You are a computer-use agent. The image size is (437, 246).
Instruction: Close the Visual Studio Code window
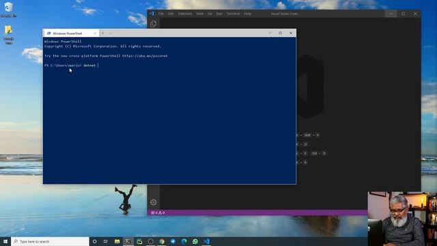415,14
